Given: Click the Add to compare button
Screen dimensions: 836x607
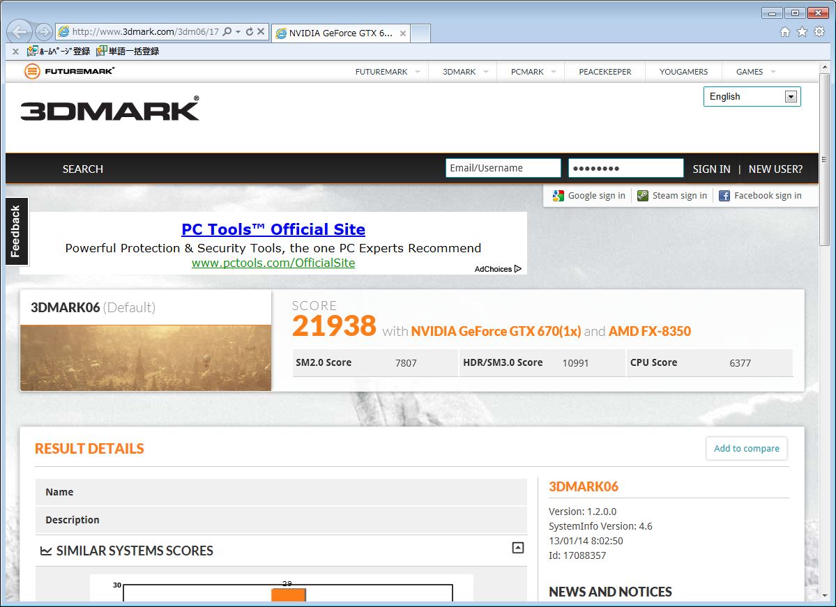Looking at the screenshot, I should click(747, 448).
